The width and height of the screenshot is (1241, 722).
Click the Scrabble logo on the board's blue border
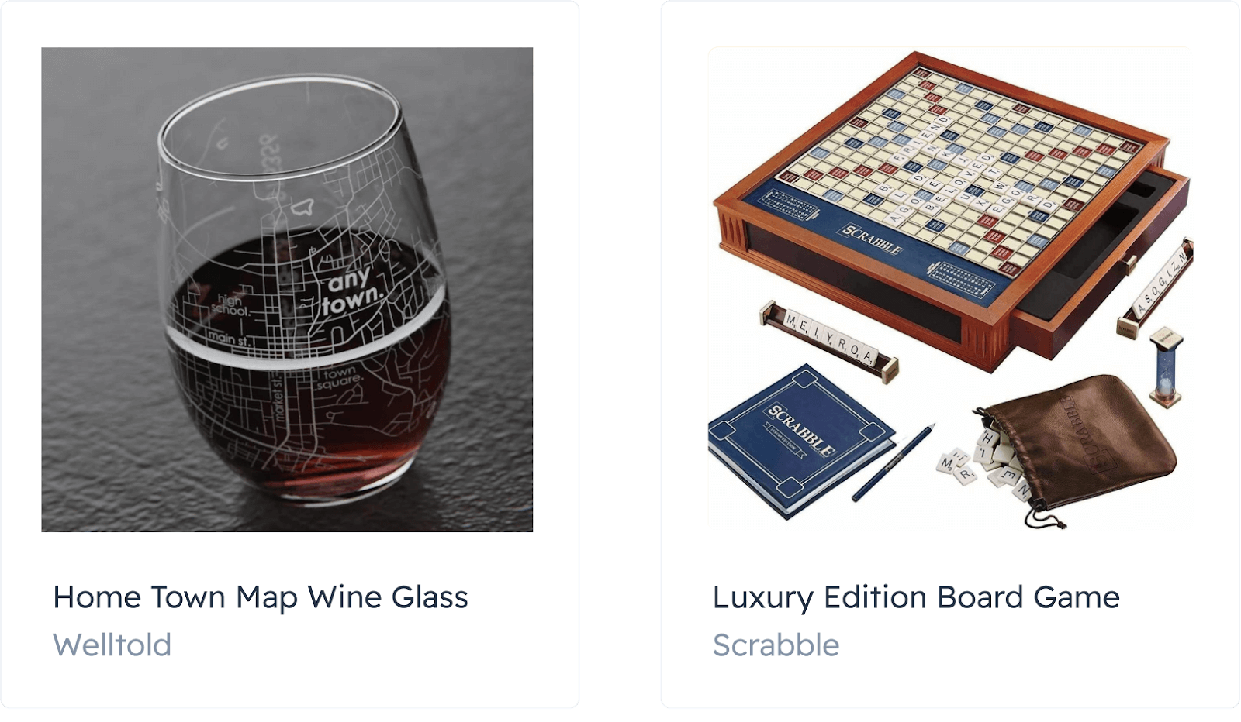[x=873, y=239]
